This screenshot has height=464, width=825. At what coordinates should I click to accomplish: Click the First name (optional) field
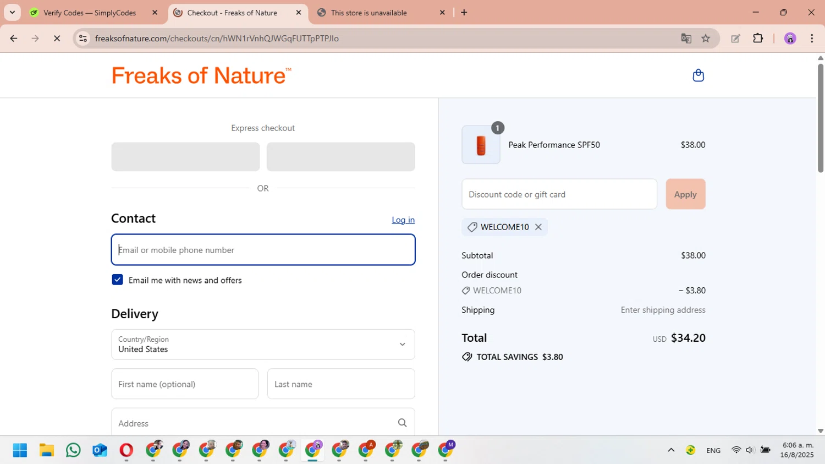pyautogui.click(x=185, y=384)
